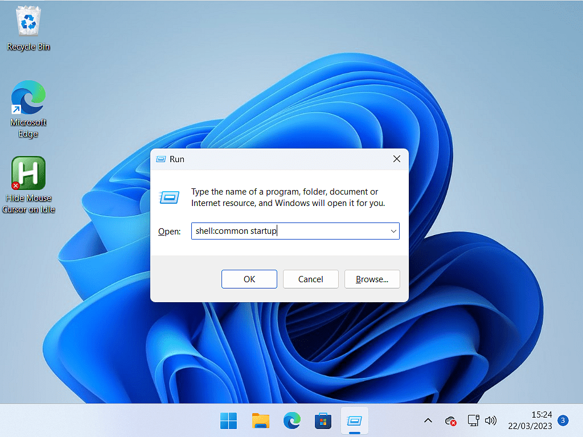
Task: Open the notification center badge
Action: coord(563,421)
